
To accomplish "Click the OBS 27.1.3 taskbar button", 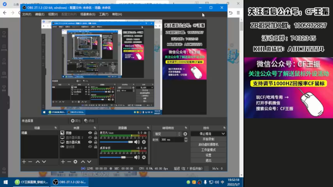I will (69, 182).
